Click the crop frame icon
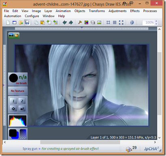Image resolution: width=166 pixels, height=156 pixels. click(x=108, y=22)
